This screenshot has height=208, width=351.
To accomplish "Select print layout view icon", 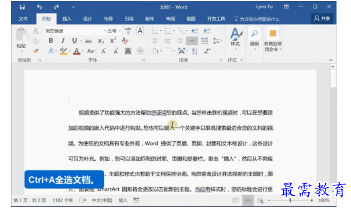I will (248, 200).
